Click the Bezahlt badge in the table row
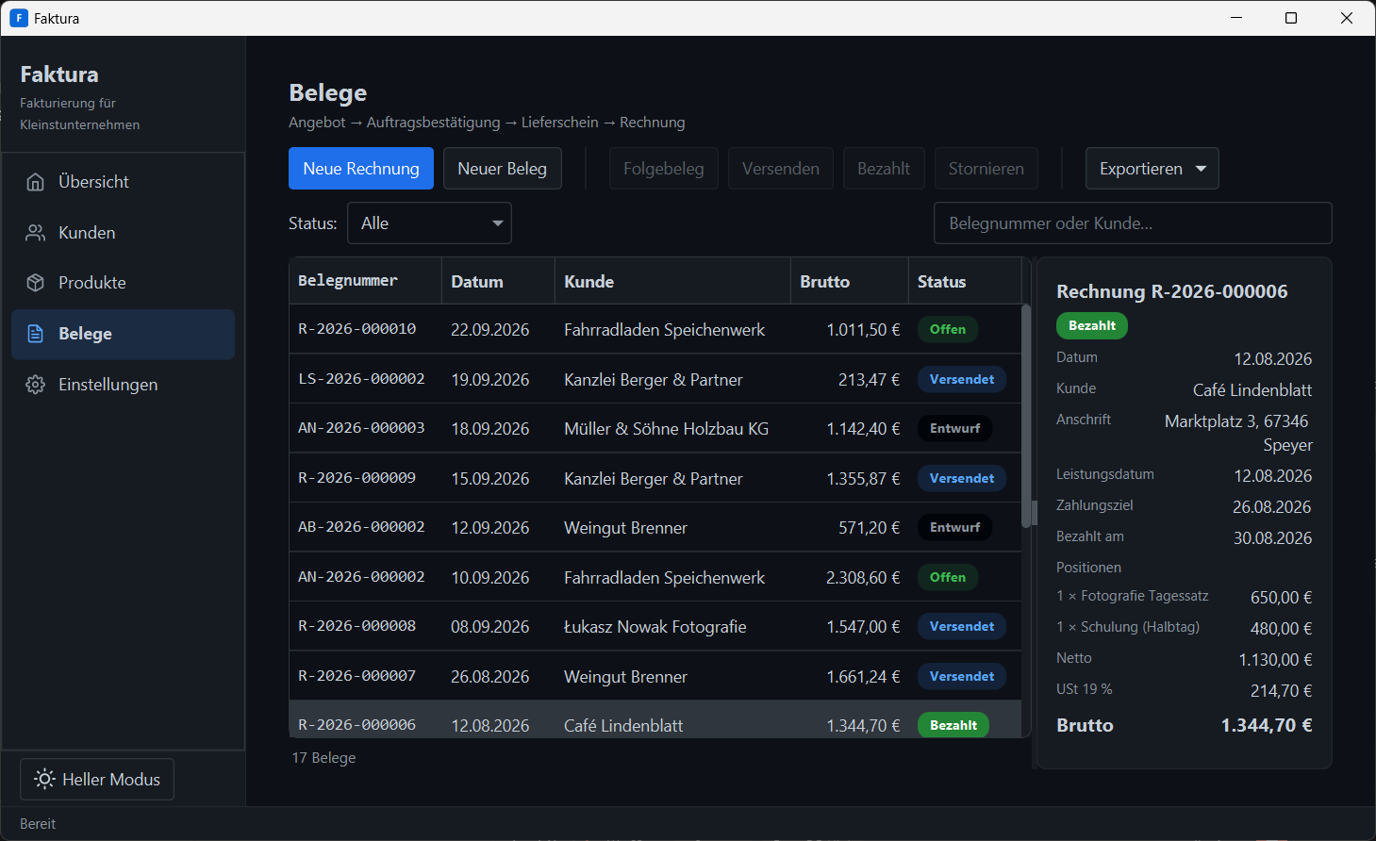Screen dimensions: 1376x841 (953, 725)
